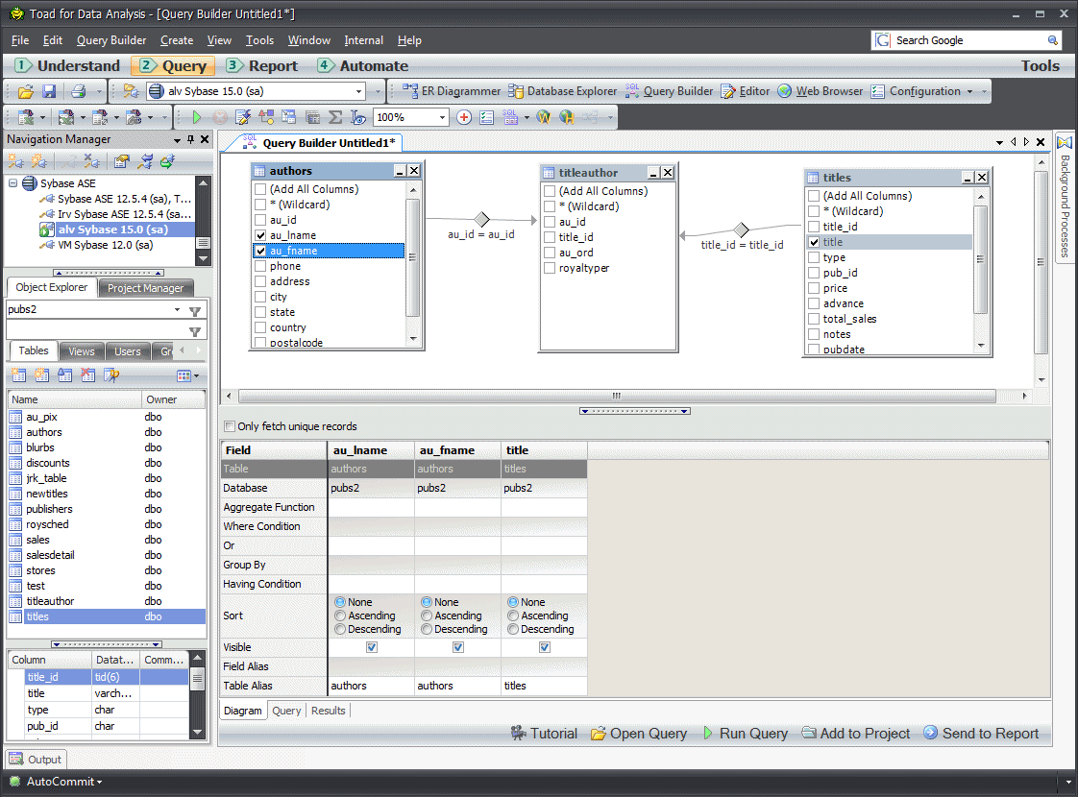
Task: Open the connection dropdown alv Sybase 15.0
Action: pyautogui.click(x=359, y=91)
